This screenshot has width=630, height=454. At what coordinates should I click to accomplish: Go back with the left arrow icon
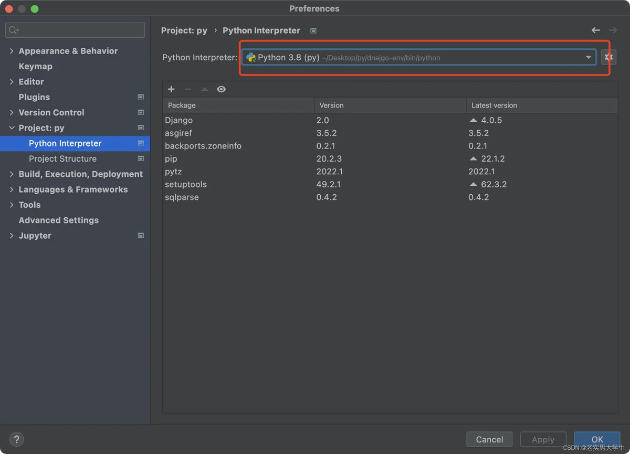pos(595,30)
